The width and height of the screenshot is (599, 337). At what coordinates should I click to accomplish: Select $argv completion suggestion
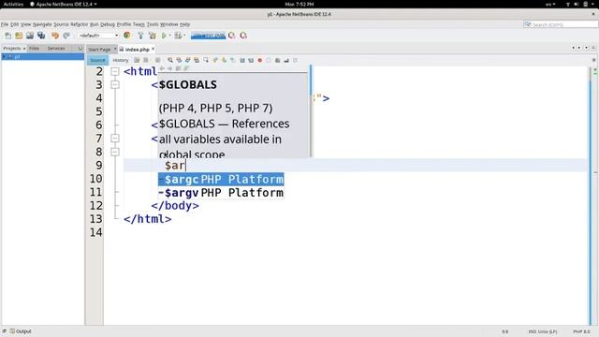point(221,193)
